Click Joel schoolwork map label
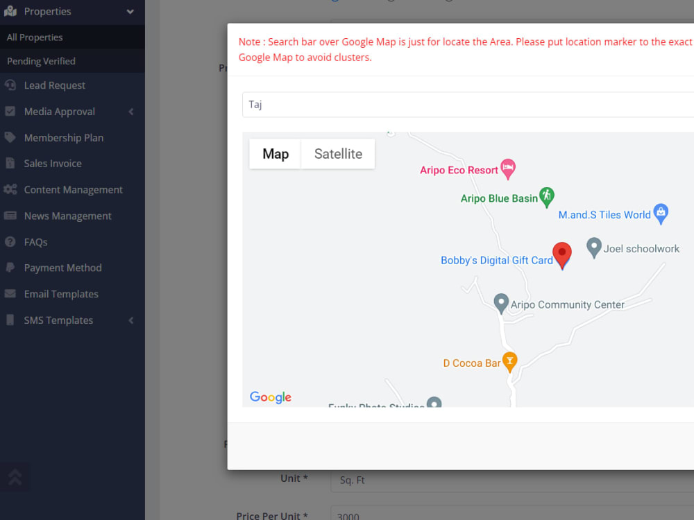This screenshot has width=694, height=520. coord(641,248)
